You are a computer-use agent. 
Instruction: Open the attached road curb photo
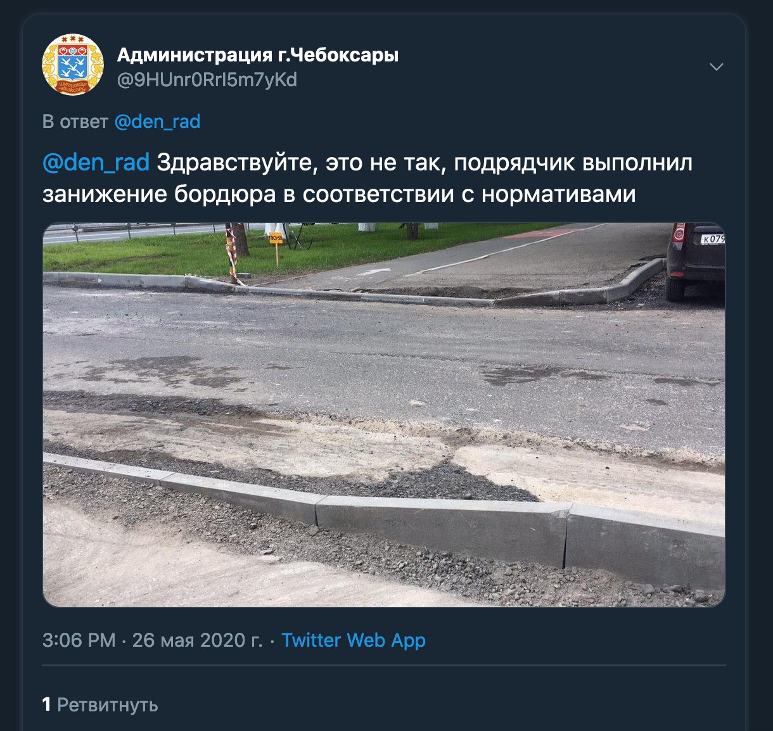point(383,415)
